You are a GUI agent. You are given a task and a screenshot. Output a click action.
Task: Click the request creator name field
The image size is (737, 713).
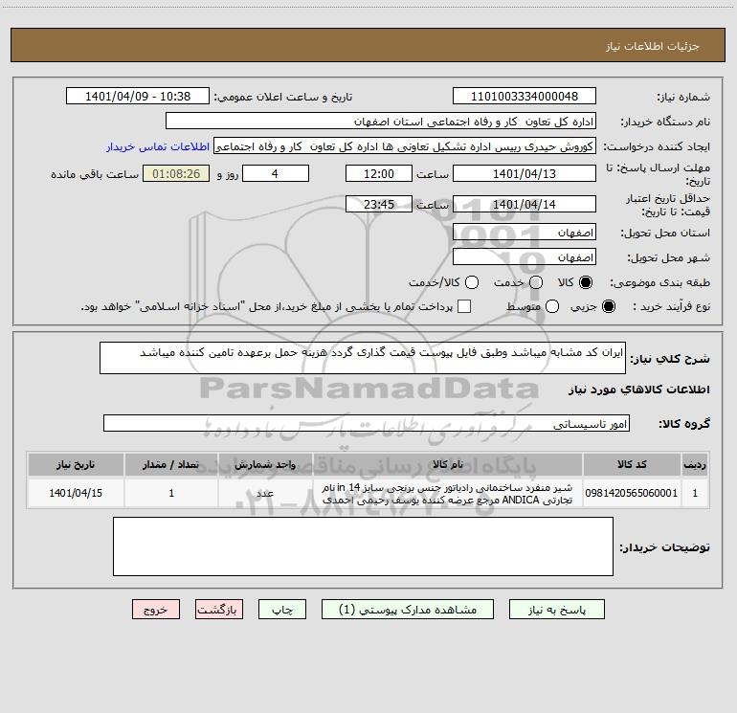tap(405, 146)
